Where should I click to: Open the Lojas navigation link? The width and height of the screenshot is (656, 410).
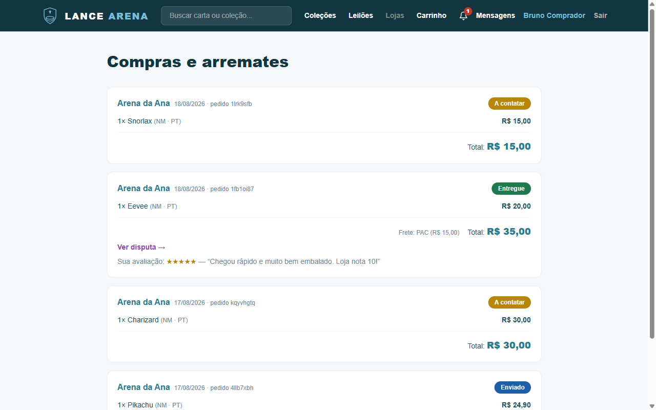click(395, 15)
